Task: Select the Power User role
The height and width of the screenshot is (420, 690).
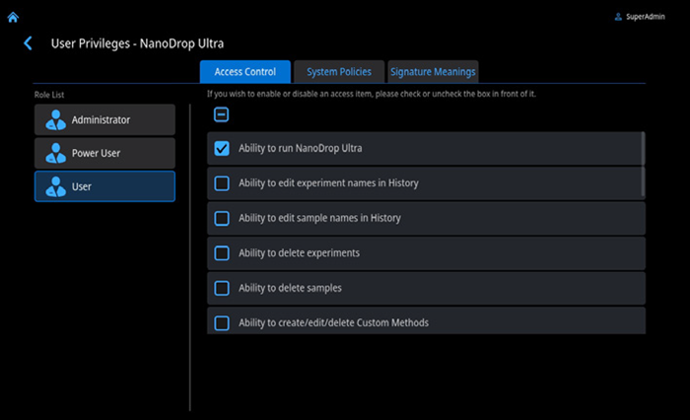Action: 104,153
